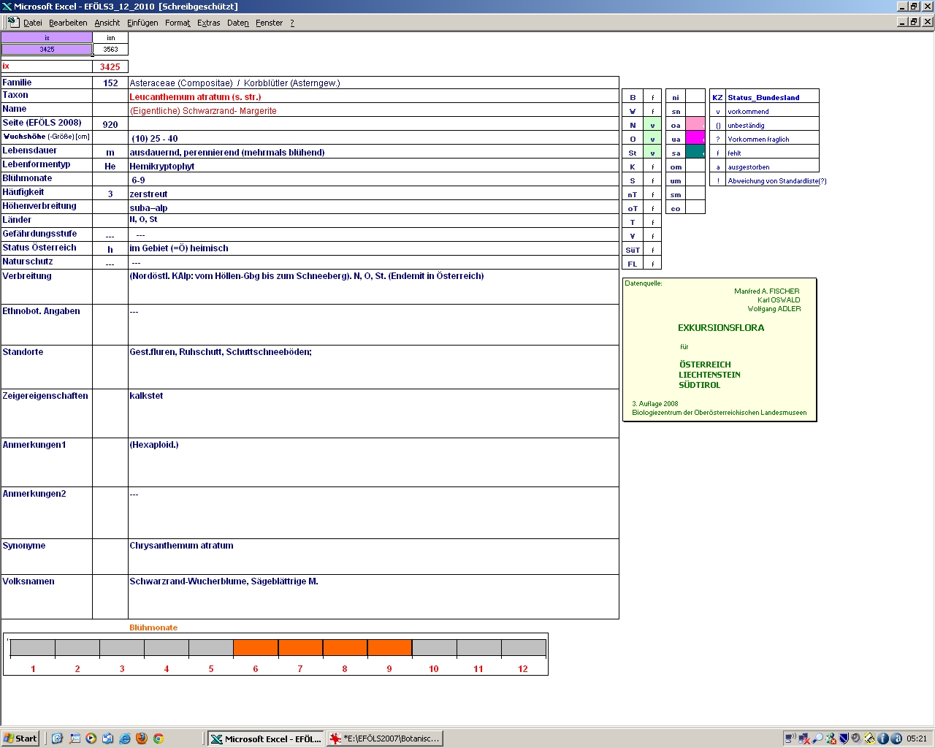Open Windows Media Player from quick launch
935x748 pixels.
click(x=91, y=739)
